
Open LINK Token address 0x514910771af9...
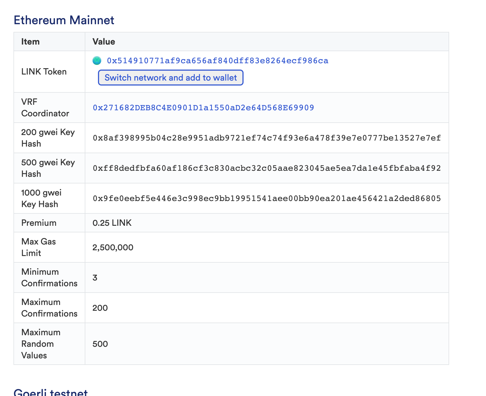(217, 61)
